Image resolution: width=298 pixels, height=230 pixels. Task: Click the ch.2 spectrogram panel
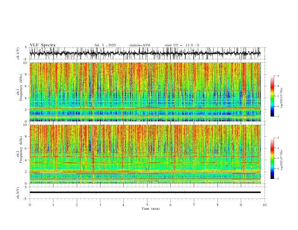point(145,154)
